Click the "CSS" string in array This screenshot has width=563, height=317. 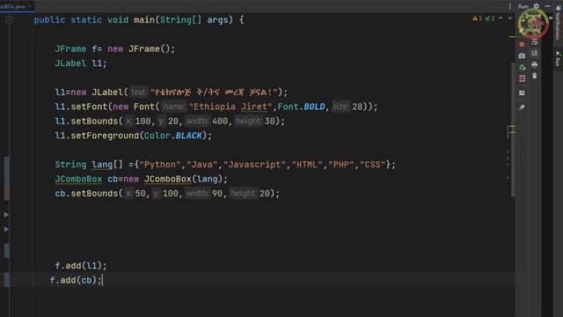372,165
